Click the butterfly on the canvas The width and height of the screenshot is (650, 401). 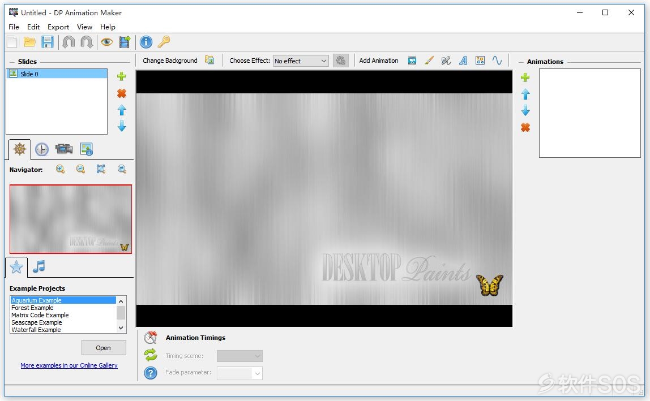[x=490, y=285]
